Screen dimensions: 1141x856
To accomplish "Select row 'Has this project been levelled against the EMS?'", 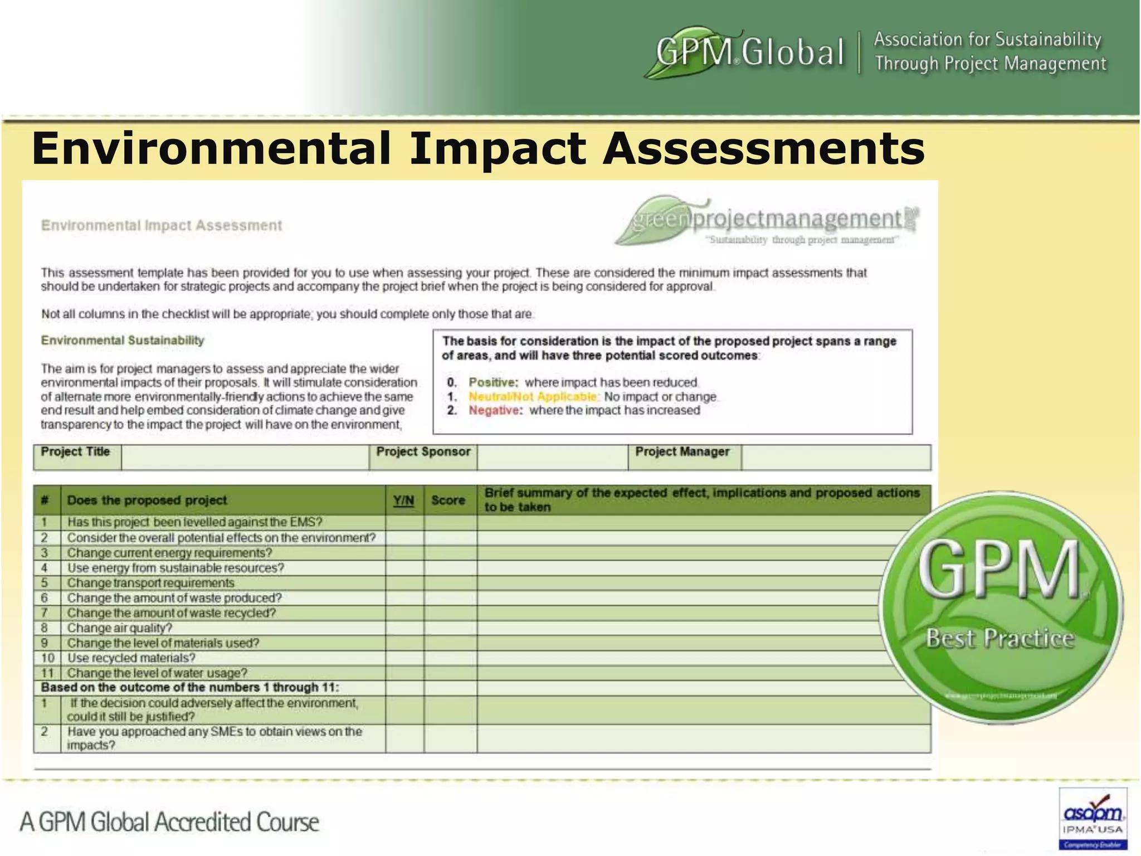I will 482,522.
